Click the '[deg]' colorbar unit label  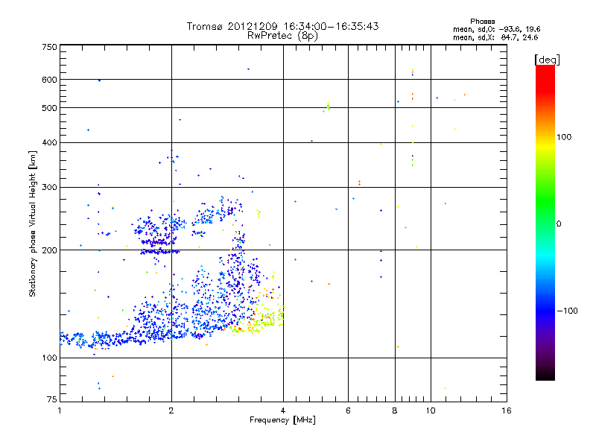point(547,60)
